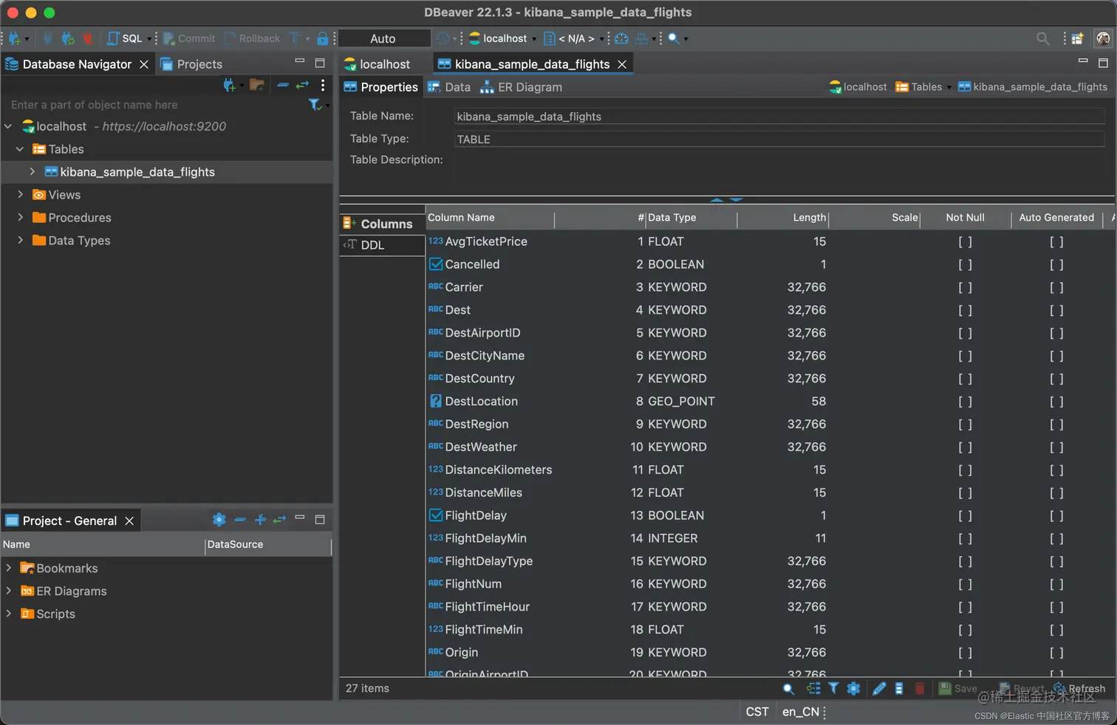Sort by the Data Type column header

(691, 218)
